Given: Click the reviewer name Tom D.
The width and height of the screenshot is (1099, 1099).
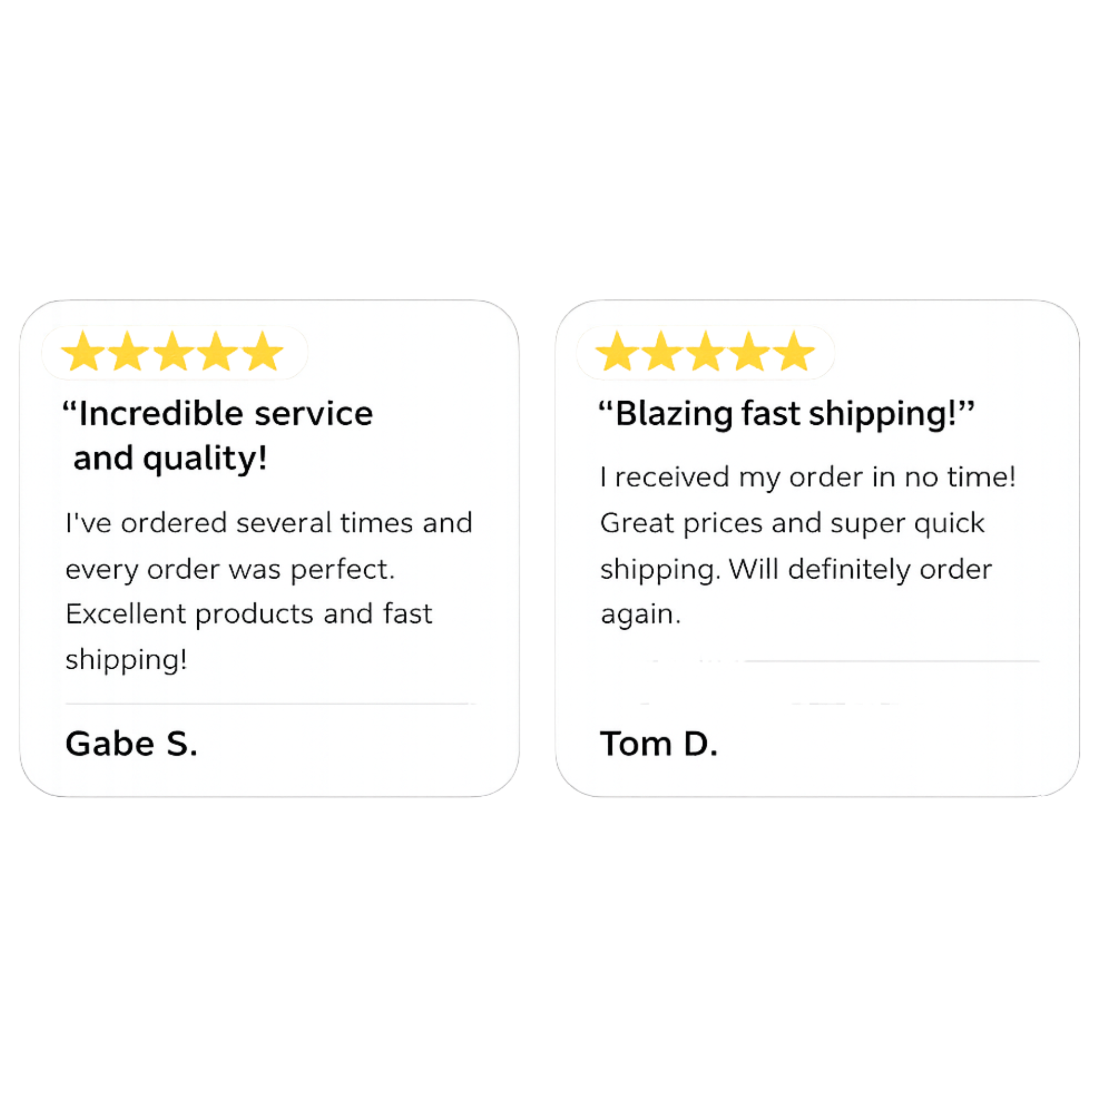Looking at the screenshot, I should point(659,744).
